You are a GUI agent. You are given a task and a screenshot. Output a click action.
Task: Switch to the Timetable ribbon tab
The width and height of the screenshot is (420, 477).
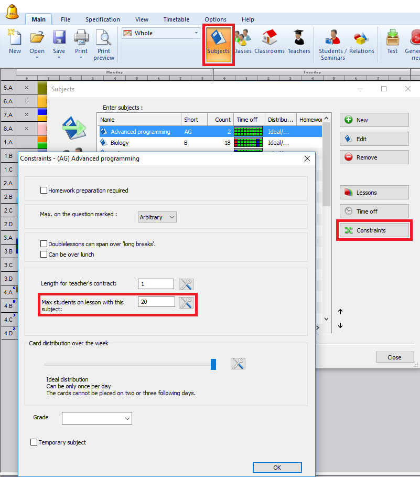pyautogui.click(x=176, y=19)
